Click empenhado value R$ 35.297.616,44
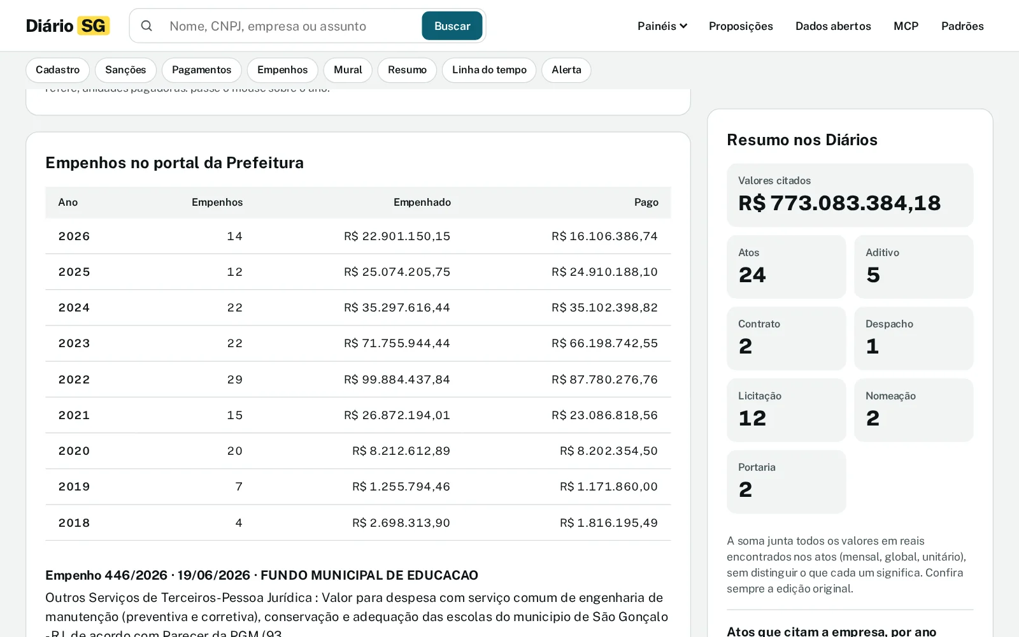Screen dimensions: 1019x637 397,308
